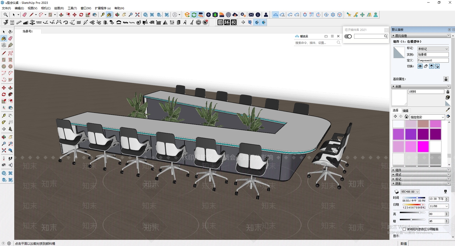Click the 定义 Component1 input field
Screen dimensions: 455x246
pos(433,60)
